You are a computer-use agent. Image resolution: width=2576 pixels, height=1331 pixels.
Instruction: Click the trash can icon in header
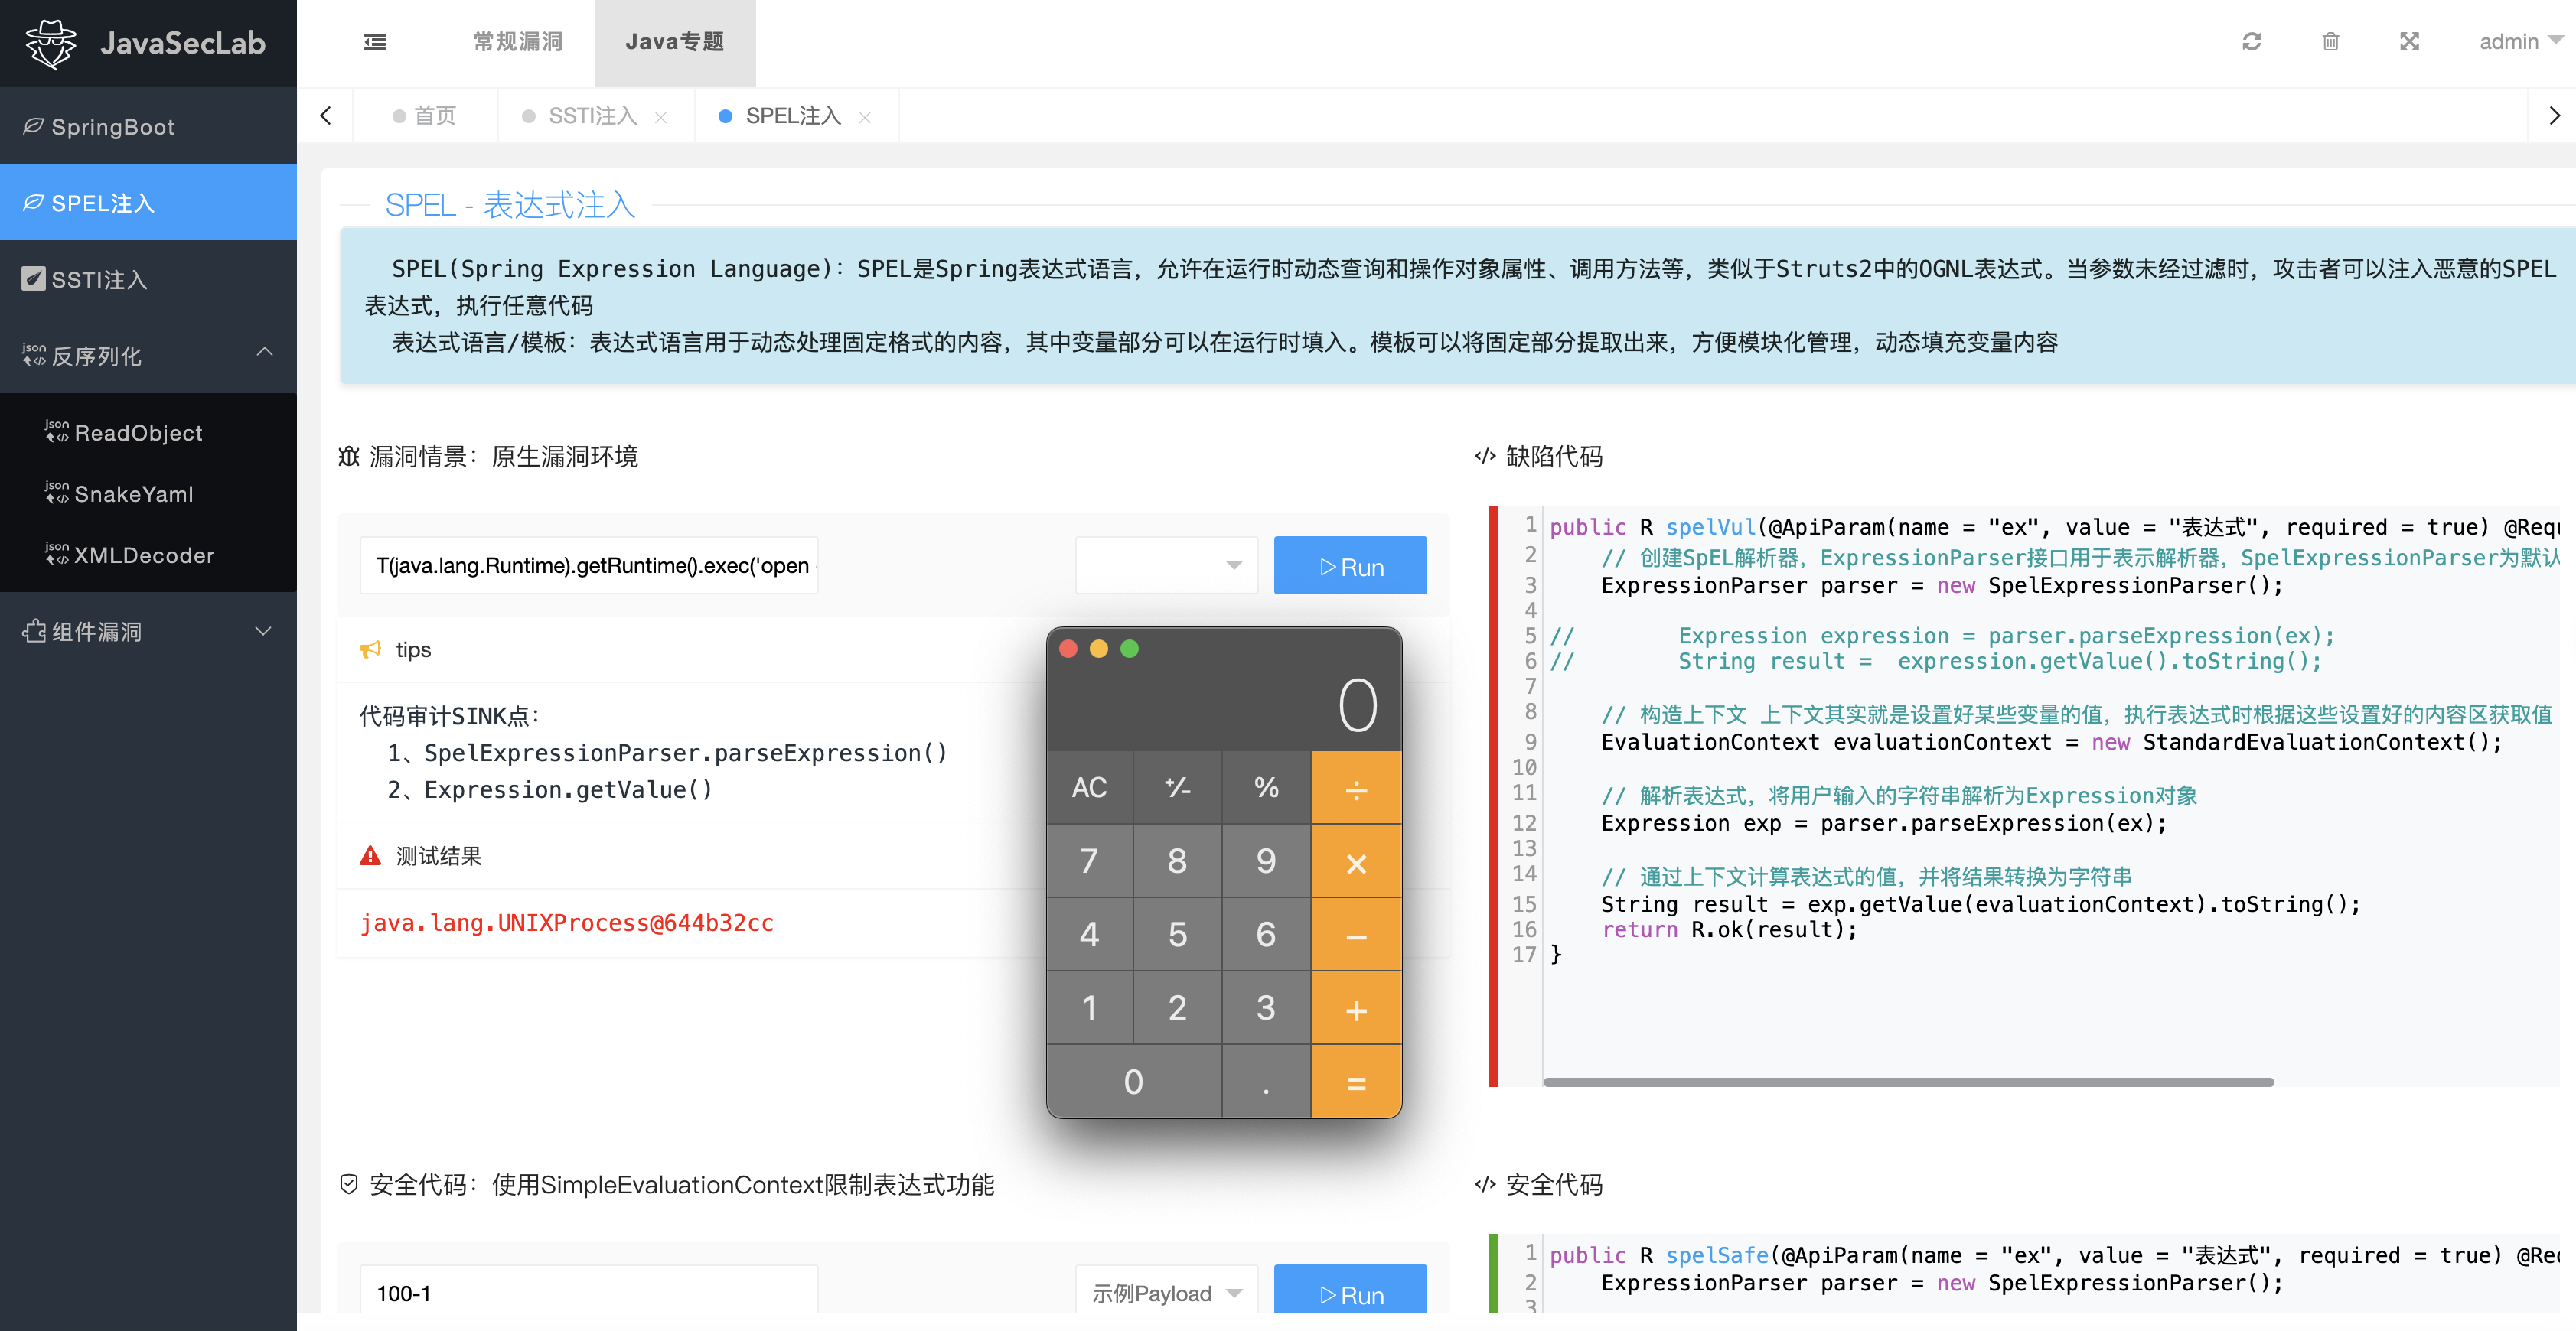pyautogui.click(x=2330, y=42)
